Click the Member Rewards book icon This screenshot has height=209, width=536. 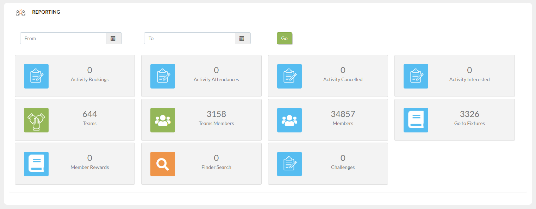pyautogui.click(x=36, y=164)
